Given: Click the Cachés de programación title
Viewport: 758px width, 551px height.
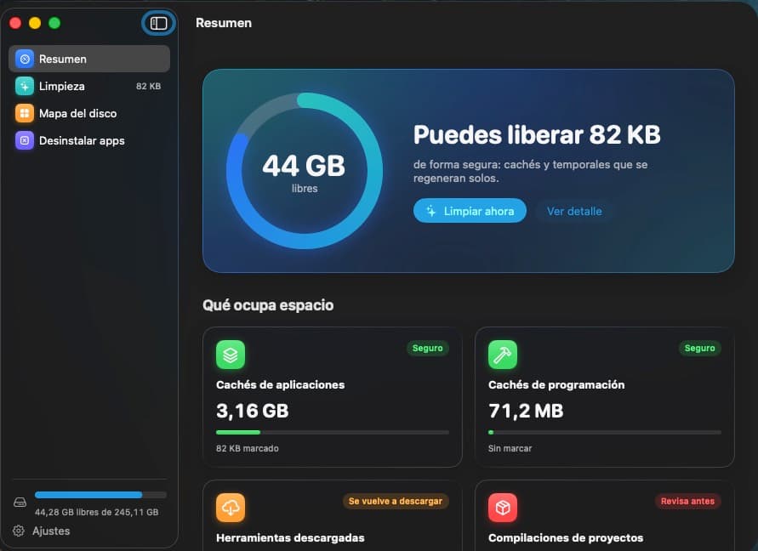Looking at the screenshot, I should coord(556,384).
